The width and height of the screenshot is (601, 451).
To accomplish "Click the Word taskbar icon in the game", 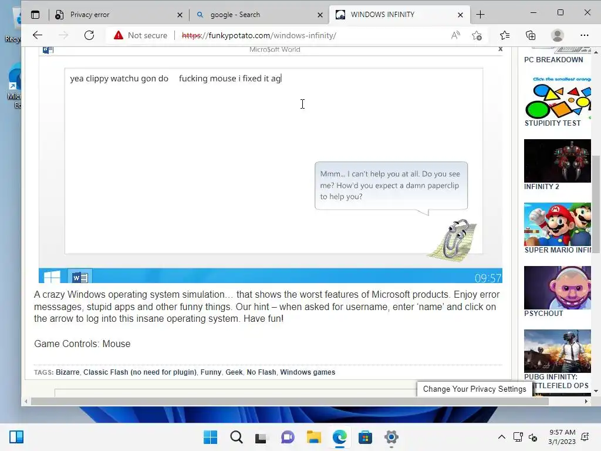I will point(80,277).
